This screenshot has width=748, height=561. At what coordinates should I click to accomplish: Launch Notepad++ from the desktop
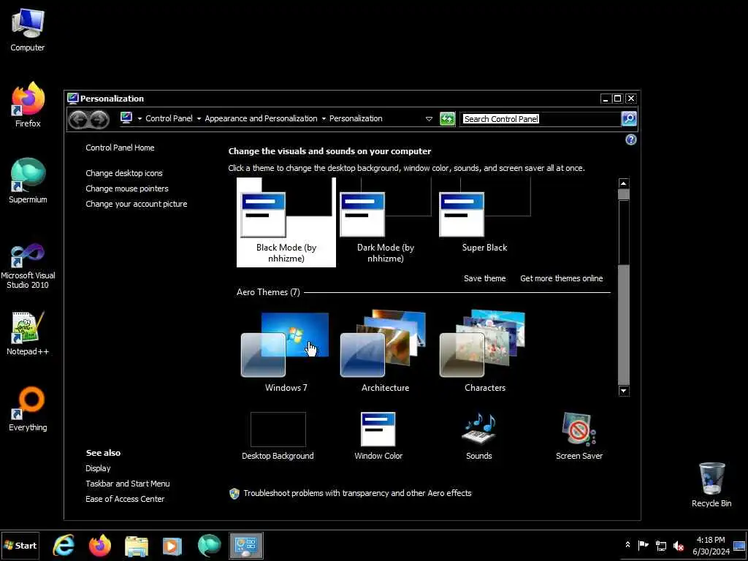tap(28, 333)
